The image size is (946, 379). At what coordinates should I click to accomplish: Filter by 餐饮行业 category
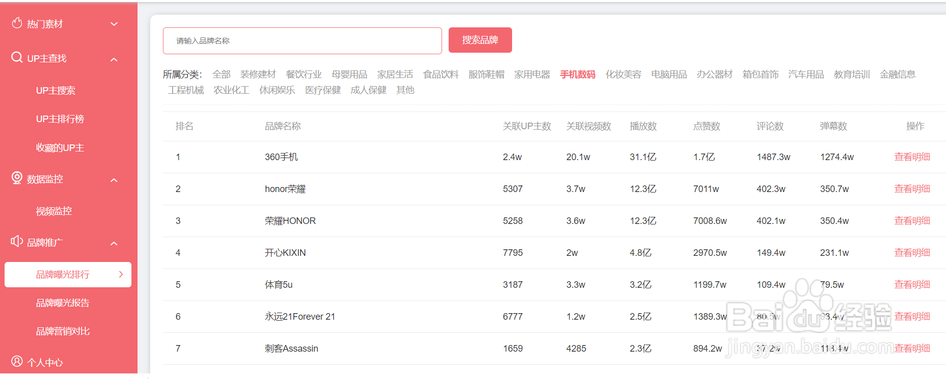303,74
